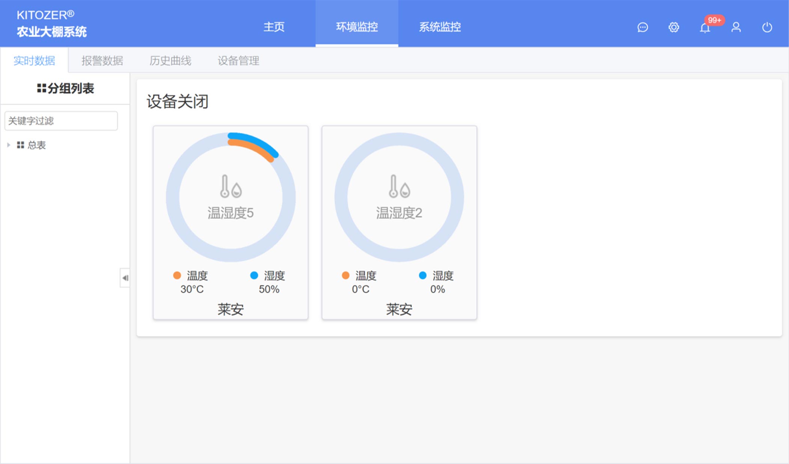Click orange 温度 dot in 温湿度2 card
The width and height of the screenshot is (789, 464).
345,276
